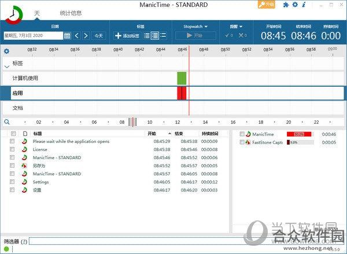Switch to third compact list view icon

(163, 35)
